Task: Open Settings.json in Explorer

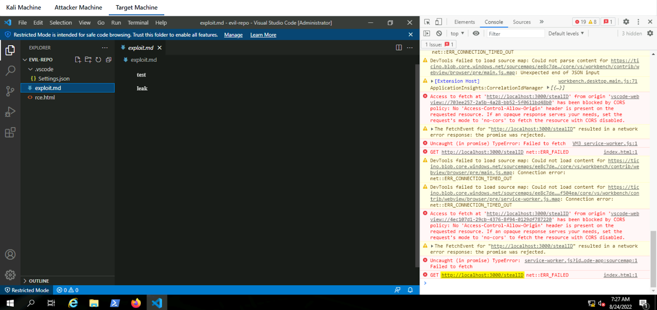Action: [x=54, y=79]
